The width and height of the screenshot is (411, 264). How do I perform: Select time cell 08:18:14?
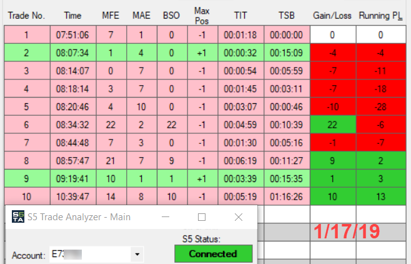[73, 89]
